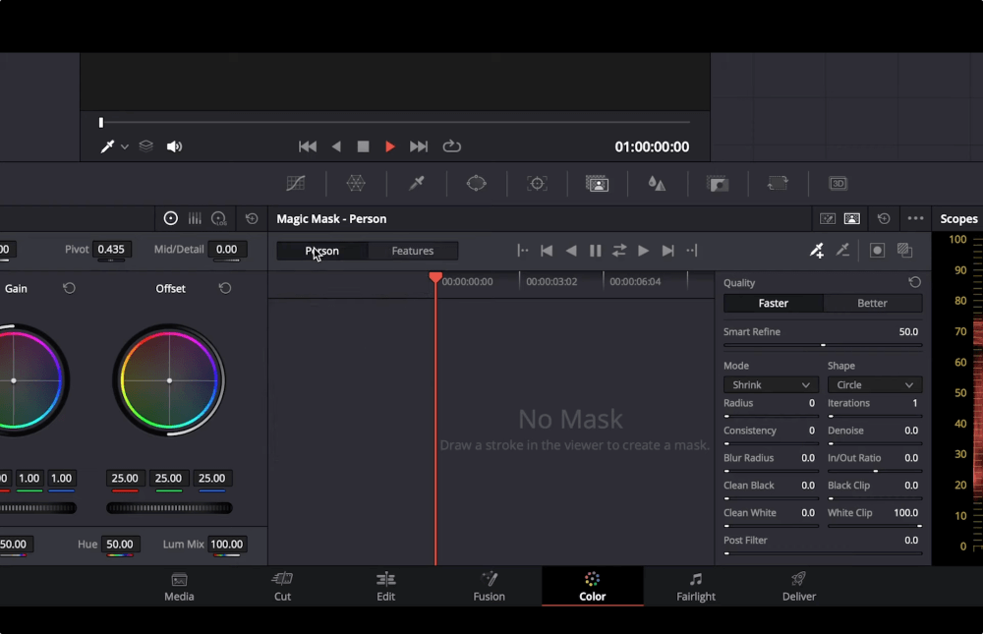
Task: Click the Mid/Detail value field
Action: pyautogui.click(x=226, y=249)
